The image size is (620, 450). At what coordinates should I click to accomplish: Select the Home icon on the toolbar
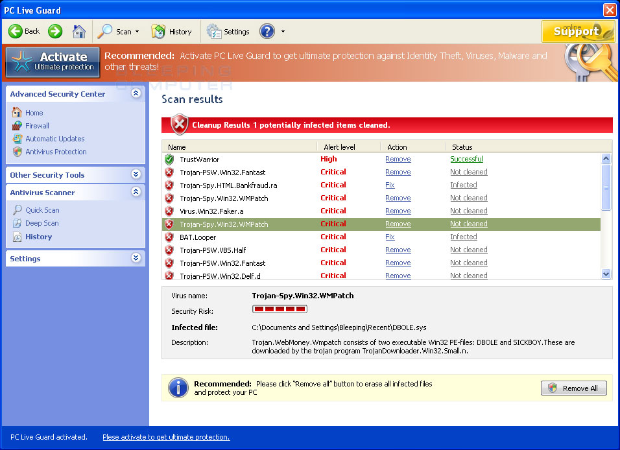click(x=79, y=31)
